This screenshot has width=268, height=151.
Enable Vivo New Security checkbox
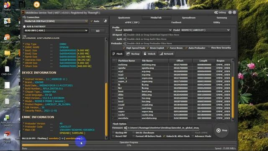coord(209,48)
